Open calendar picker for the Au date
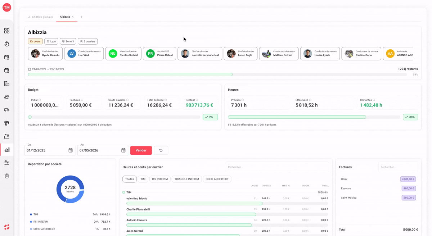The width and height of the screenshot is (432, 236). point(123,150)
